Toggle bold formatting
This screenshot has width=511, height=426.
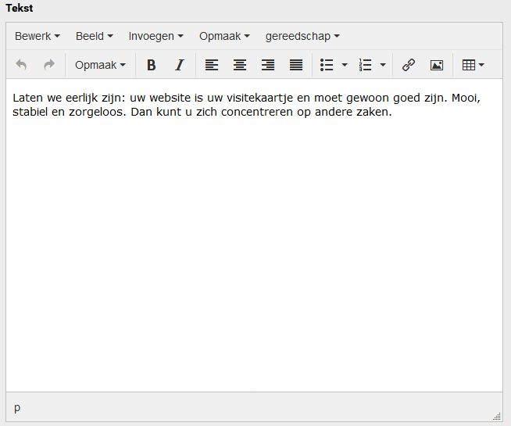152,65
